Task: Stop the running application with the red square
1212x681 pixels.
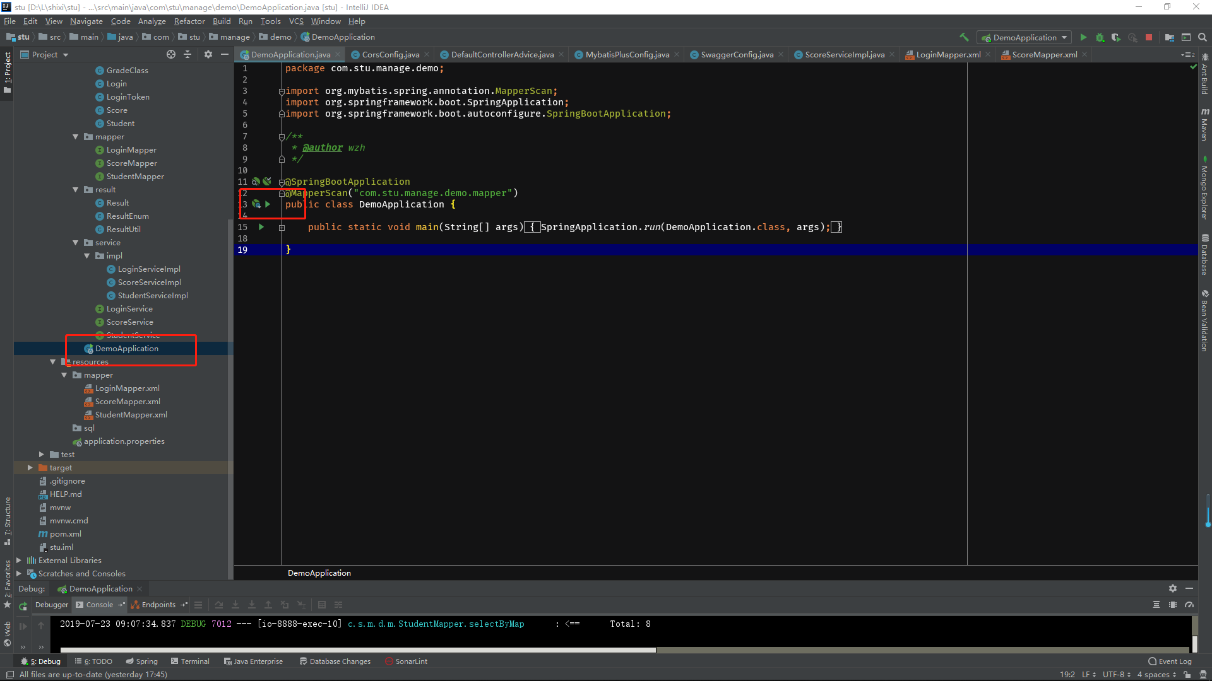Action: pyautogui.click(x=1149, y=37)
